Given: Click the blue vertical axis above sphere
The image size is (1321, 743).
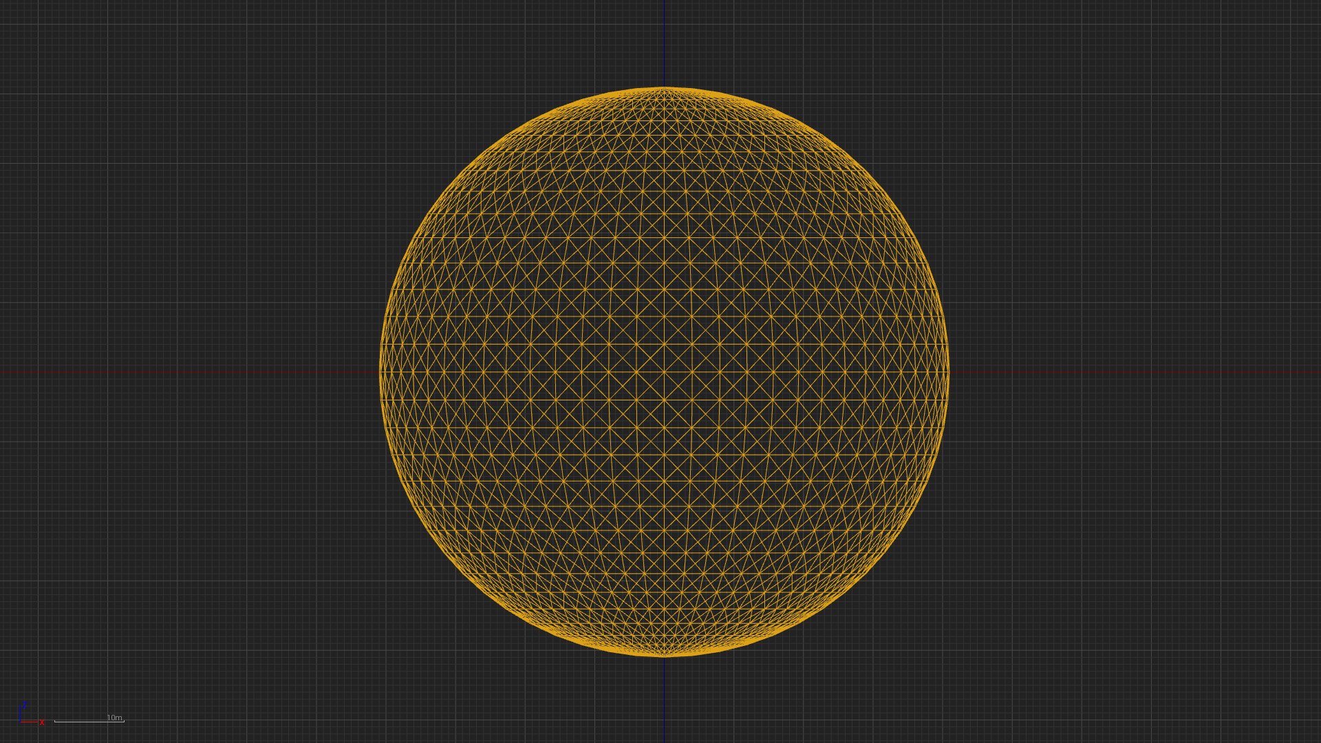Looking at the screenshot, I should [x=665, y=41].
